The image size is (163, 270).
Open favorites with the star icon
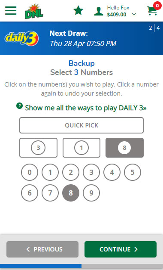(x=78, y=10)
